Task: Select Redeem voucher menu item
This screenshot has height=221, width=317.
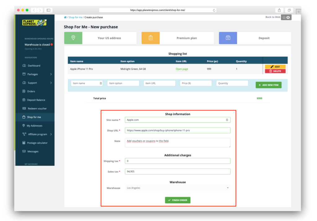Action: pos(37,108)
